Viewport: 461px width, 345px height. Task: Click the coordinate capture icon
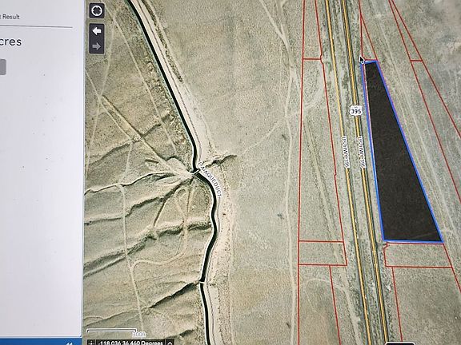(x=92, y=343)
